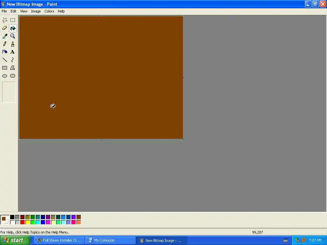327x245 pixels.
Task: Select the purple color swatch
Action: pos(48,217)
